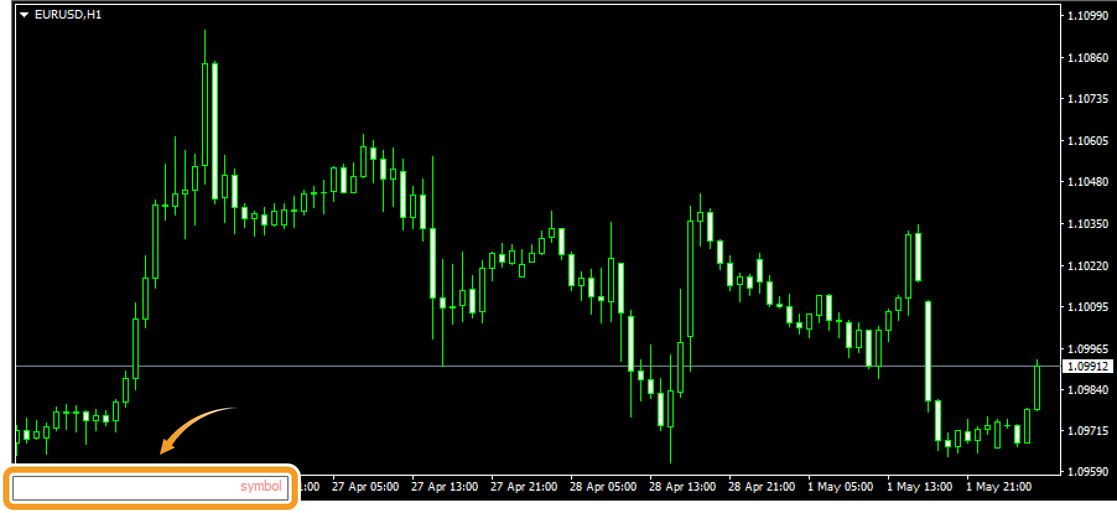Select the 1 May 05:00 time label
1117x513 pixels.
840,487
